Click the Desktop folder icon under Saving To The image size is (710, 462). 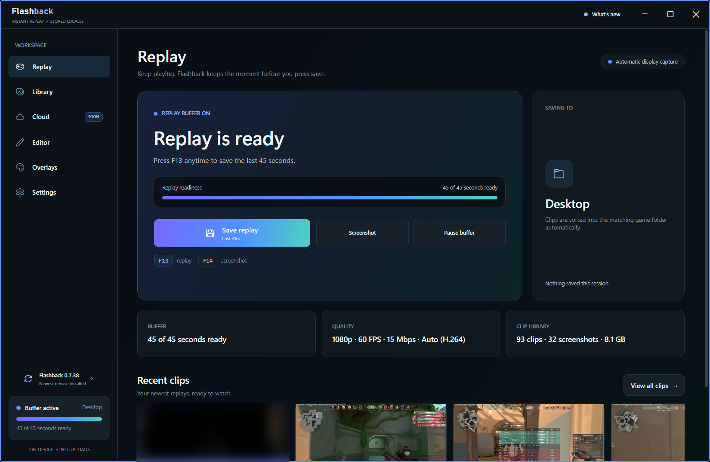tap(559, 174)
